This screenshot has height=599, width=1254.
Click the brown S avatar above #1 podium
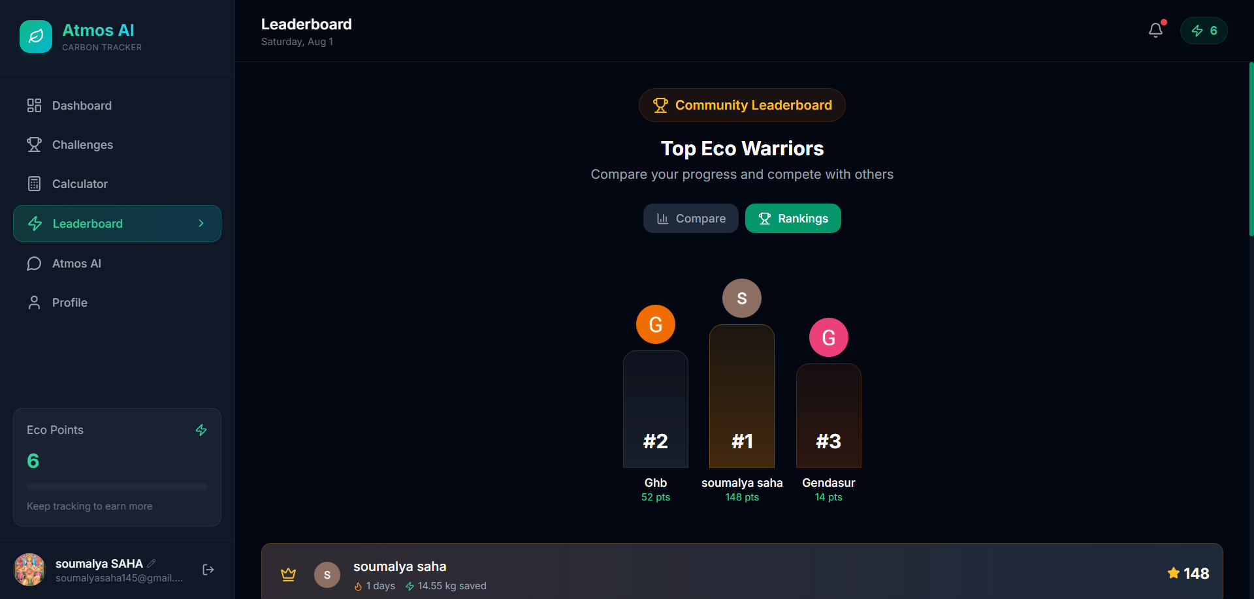(742, 298)
